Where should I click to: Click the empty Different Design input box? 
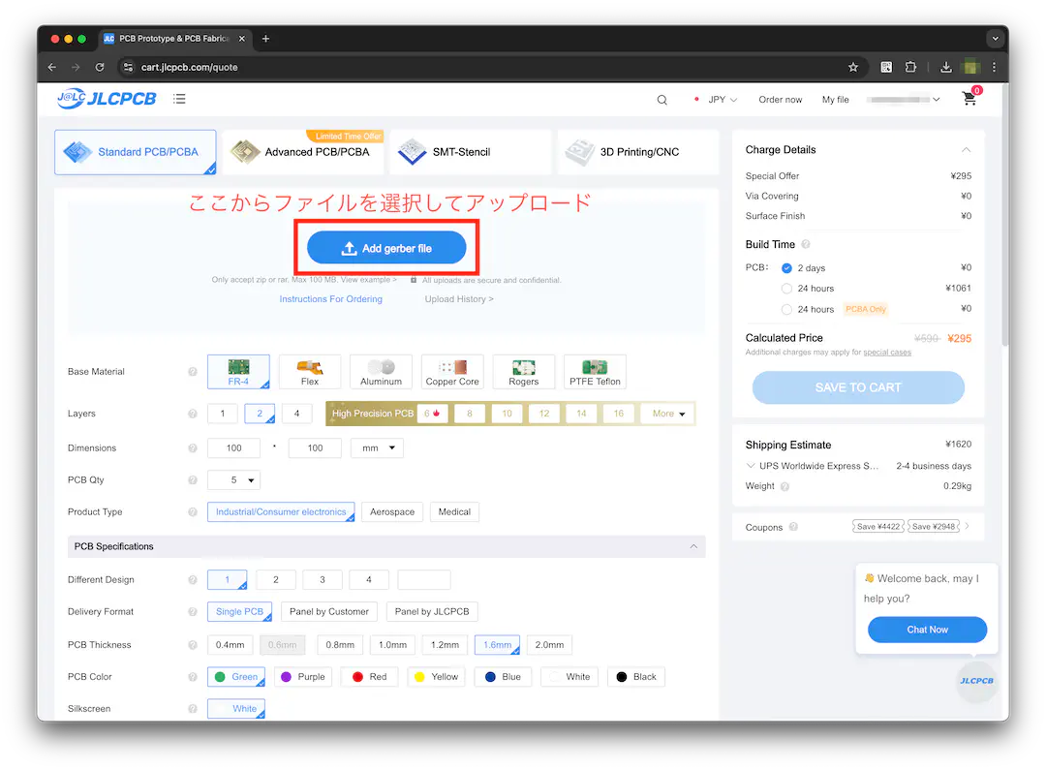pyautogui.click(x=424, y=580)
